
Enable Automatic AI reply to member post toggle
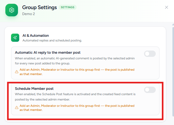(x=150, y=54)
